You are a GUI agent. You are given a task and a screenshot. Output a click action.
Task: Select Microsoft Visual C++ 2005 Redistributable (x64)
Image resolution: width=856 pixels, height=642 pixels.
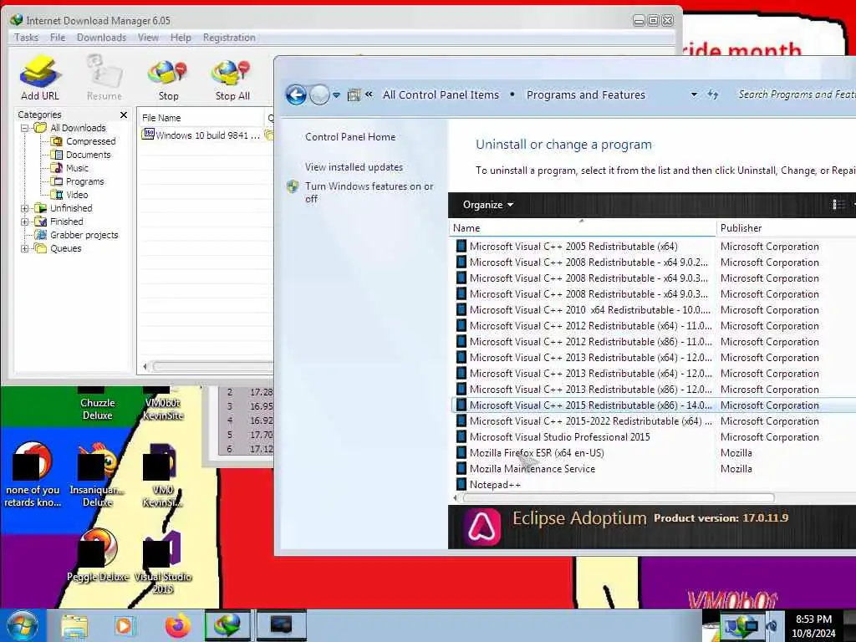coord(573,247)
